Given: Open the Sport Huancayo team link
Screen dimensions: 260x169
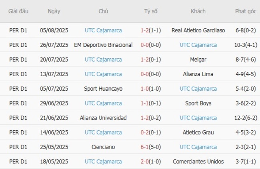Looking at the screenshot, I should pos(103,89).
